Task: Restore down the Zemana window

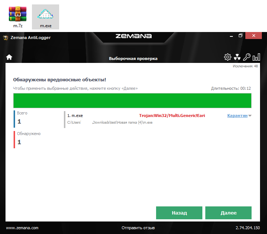Action: click(240, 35)
